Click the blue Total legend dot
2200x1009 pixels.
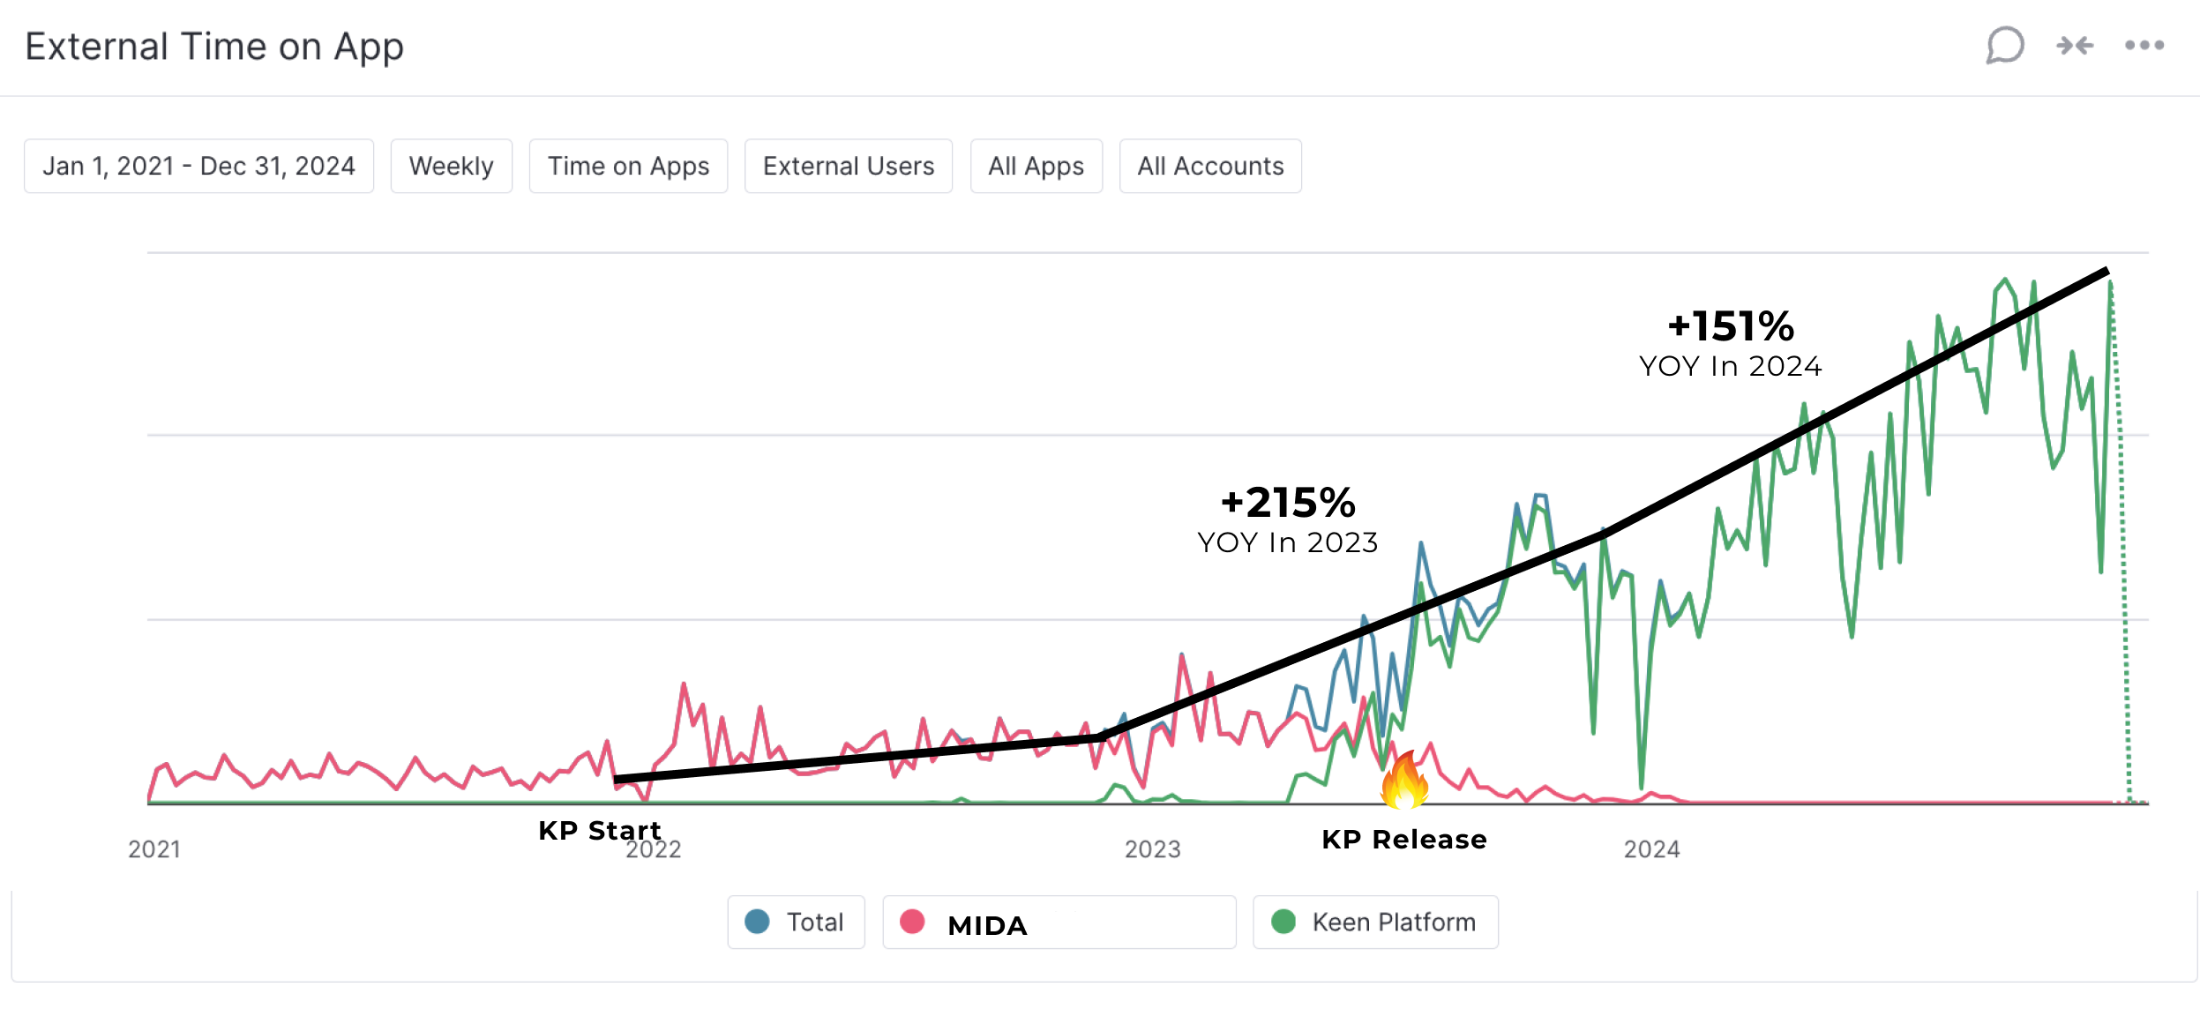tap(757, 922)
